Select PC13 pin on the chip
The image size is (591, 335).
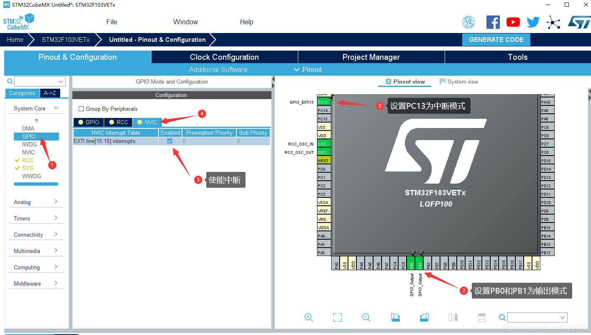point(324,102)
